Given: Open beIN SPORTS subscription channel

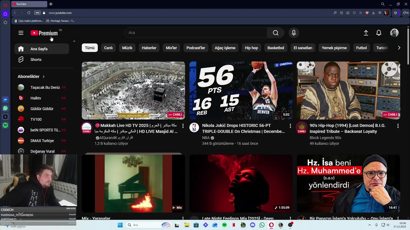Looking at the screenshot, I should (x=42, y=130).
